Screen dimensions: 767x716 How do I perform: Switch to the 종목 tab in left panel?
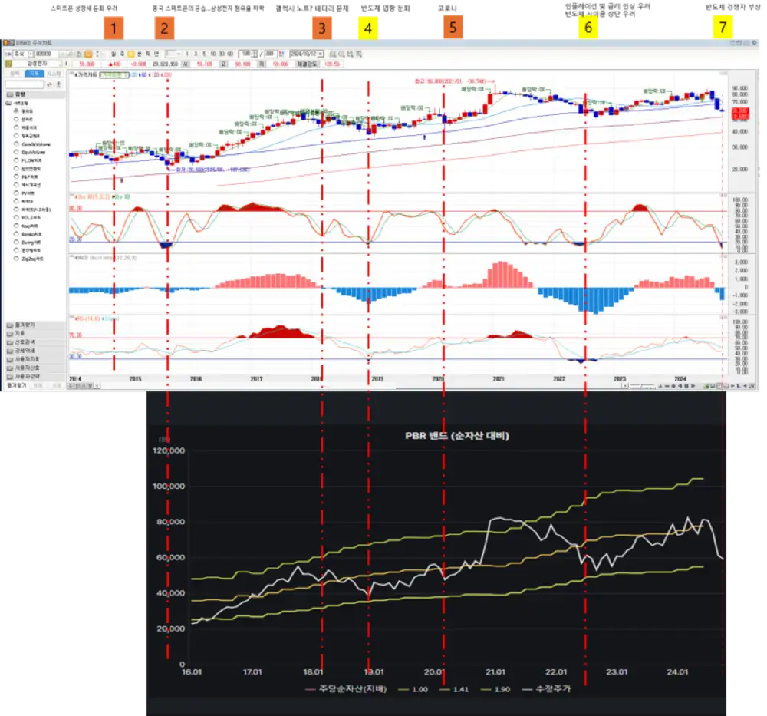tap(15, 74)
